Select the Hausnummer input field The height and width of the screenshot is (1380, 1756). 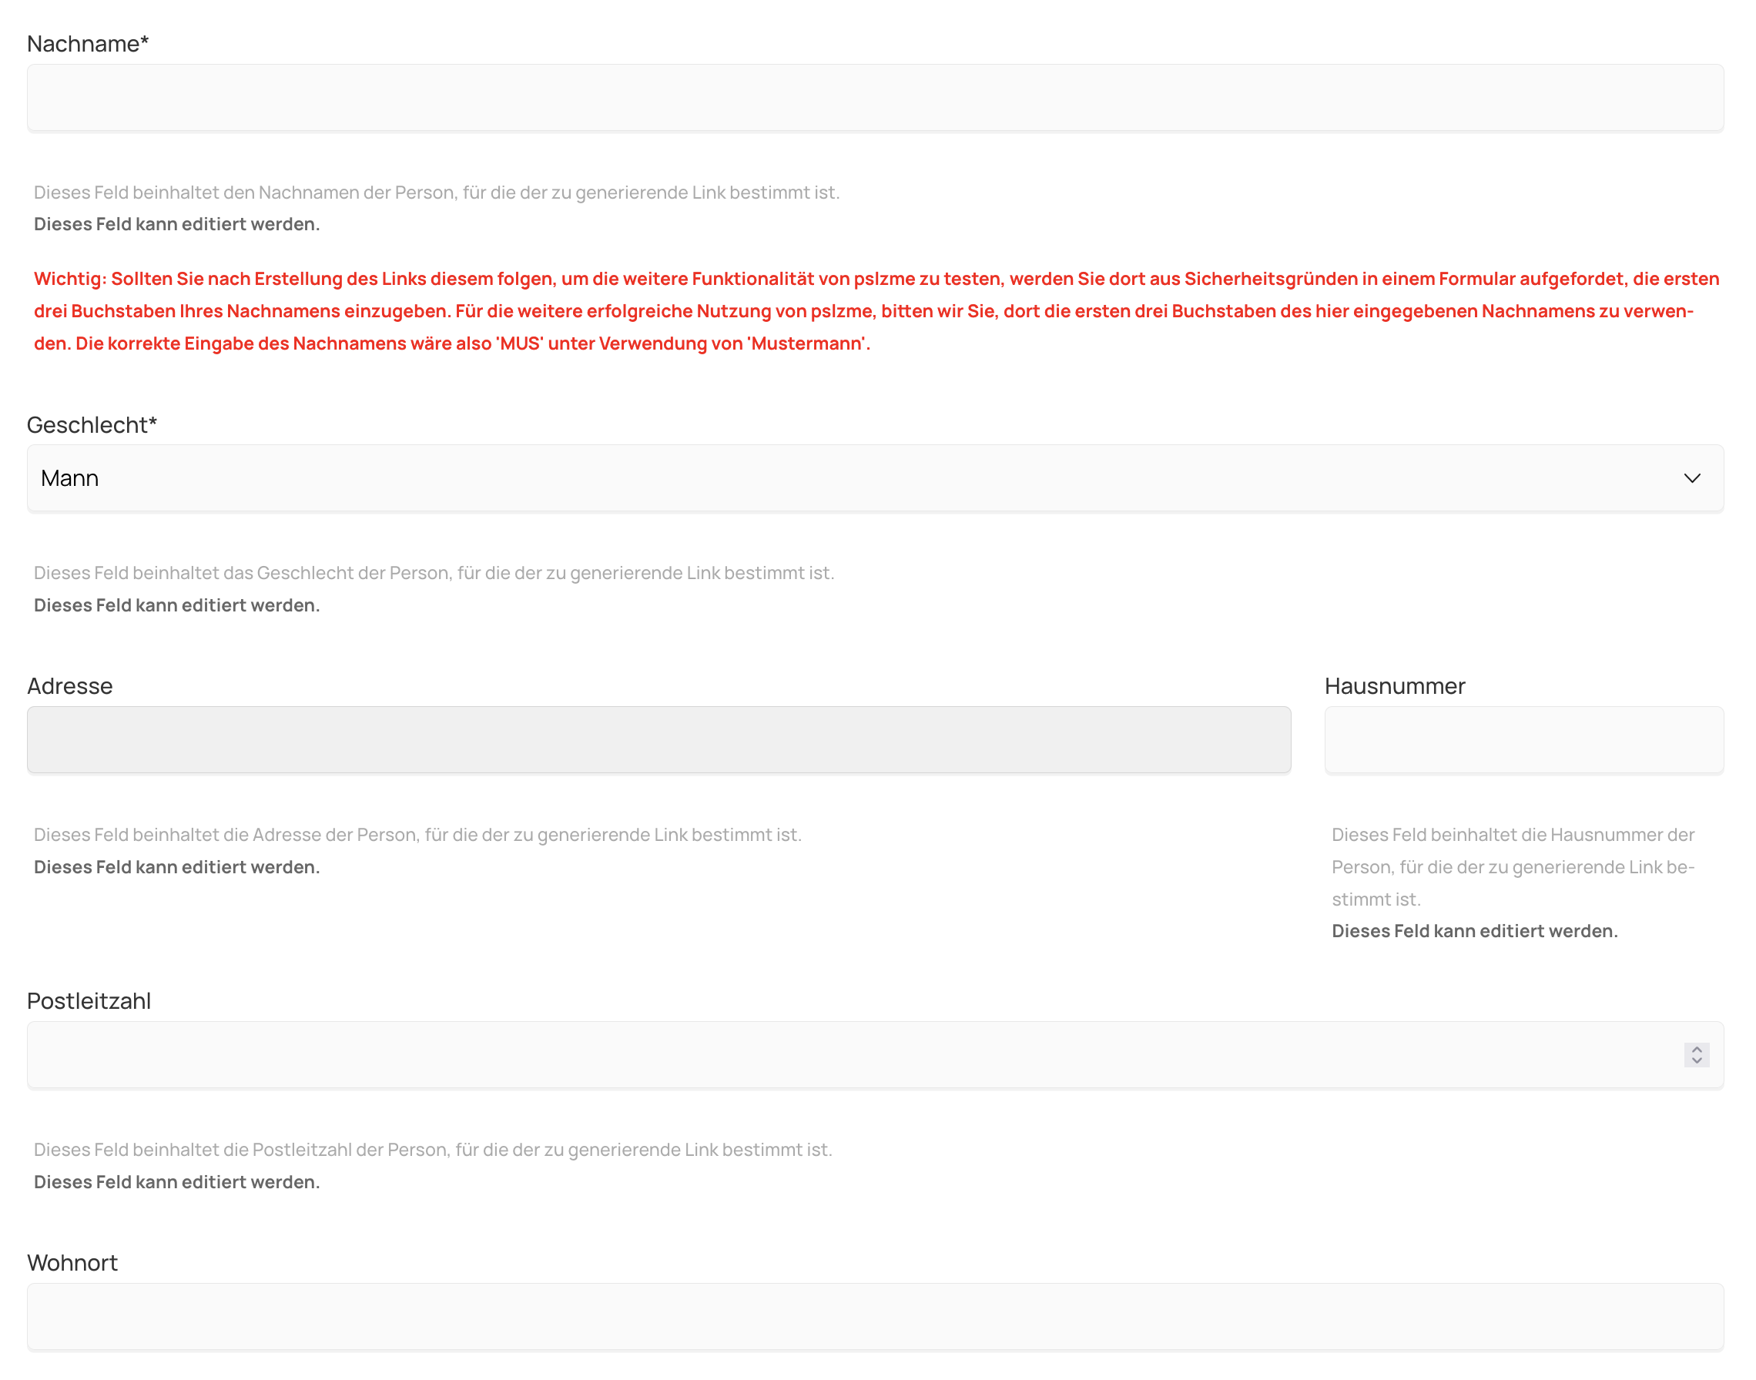pos(1523,740)
